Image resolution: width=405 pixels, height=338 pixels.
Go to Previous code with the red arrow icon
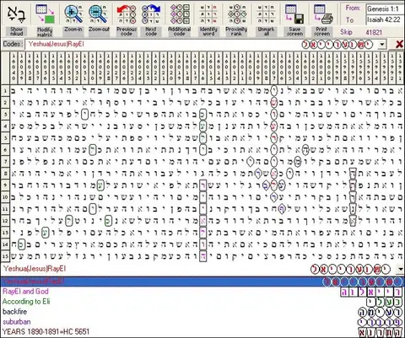tap(127, 14)
